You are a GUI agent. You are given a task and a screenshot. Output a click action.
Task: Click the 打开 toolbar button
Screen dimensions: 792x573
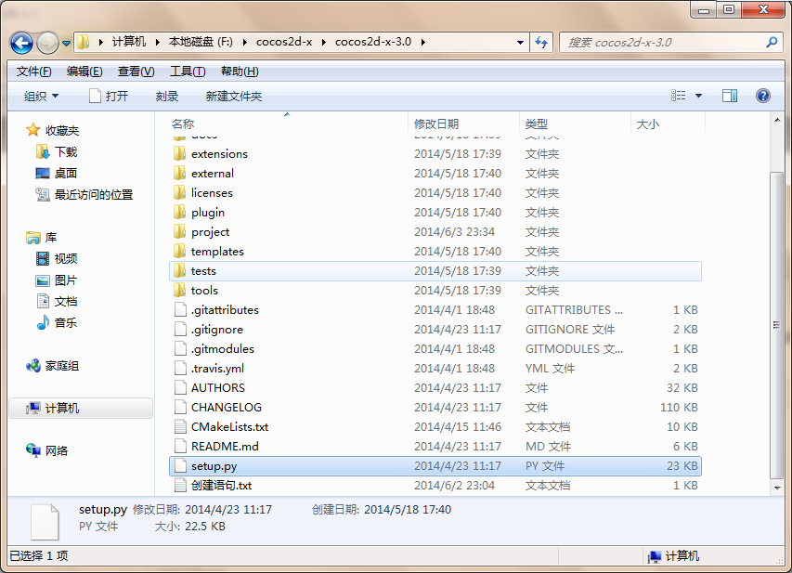coord(109,96)
